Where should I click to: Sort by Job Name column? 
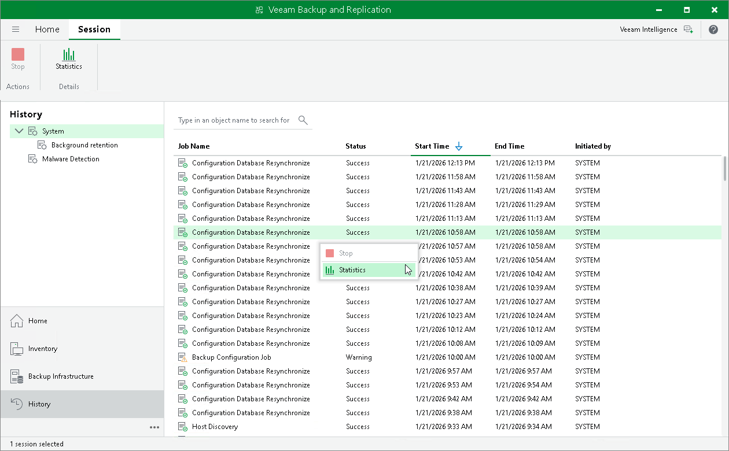click(x=194, y=146)
